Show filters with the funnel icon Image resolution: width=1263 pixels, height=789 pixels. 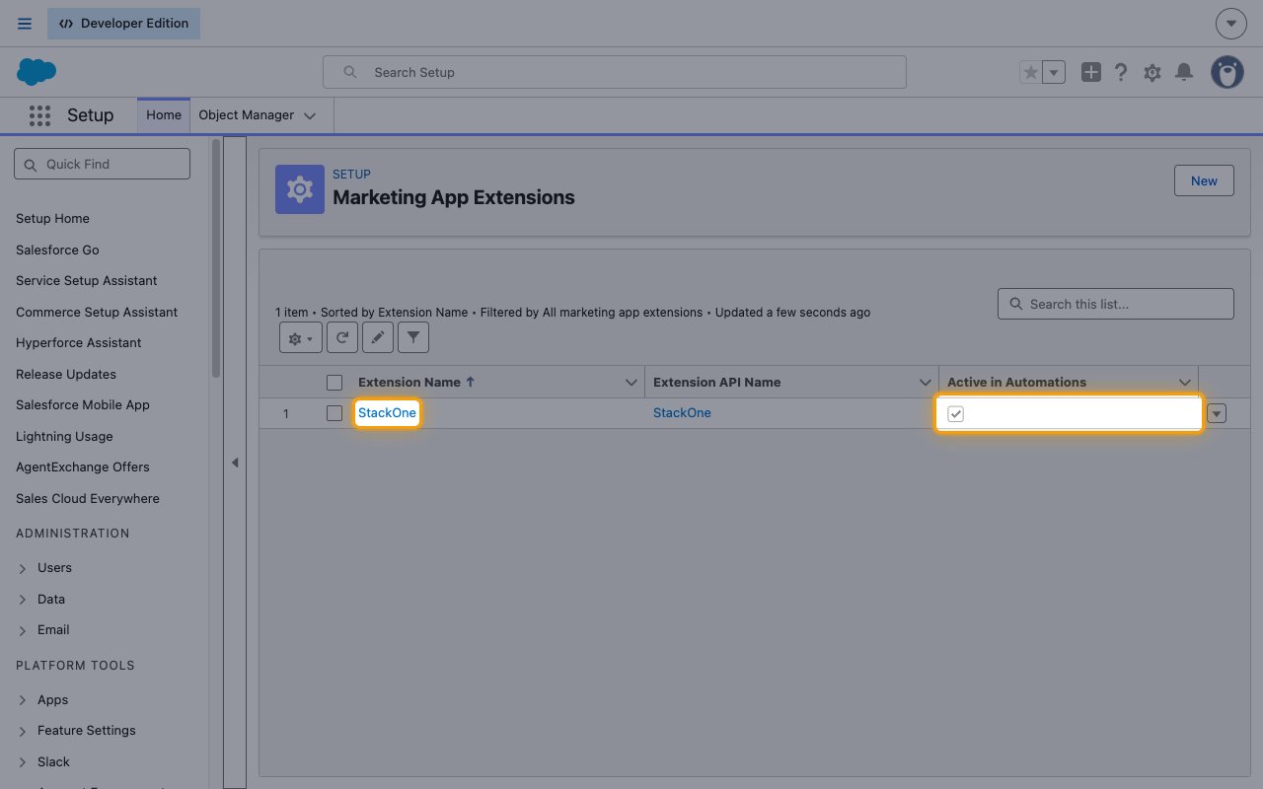coord(413,337)
